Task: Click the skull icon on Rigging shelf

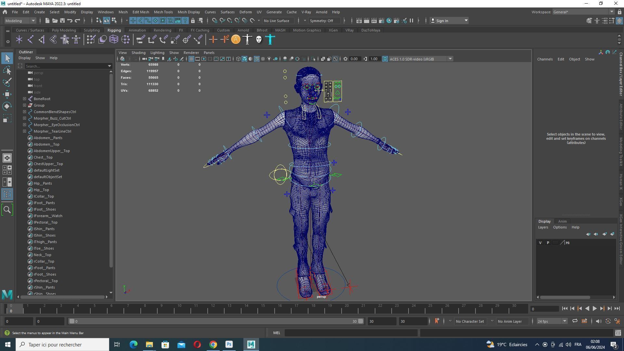Action: (x=259, y=40)
